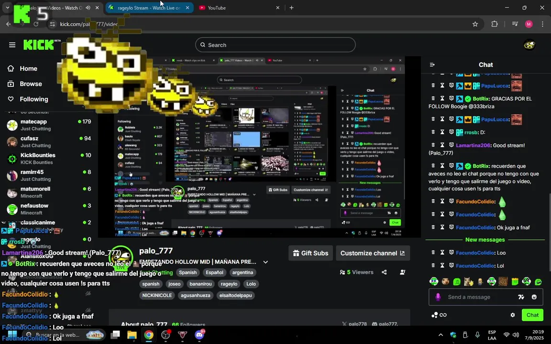Click the elsaltodelpapu tag

235,295
